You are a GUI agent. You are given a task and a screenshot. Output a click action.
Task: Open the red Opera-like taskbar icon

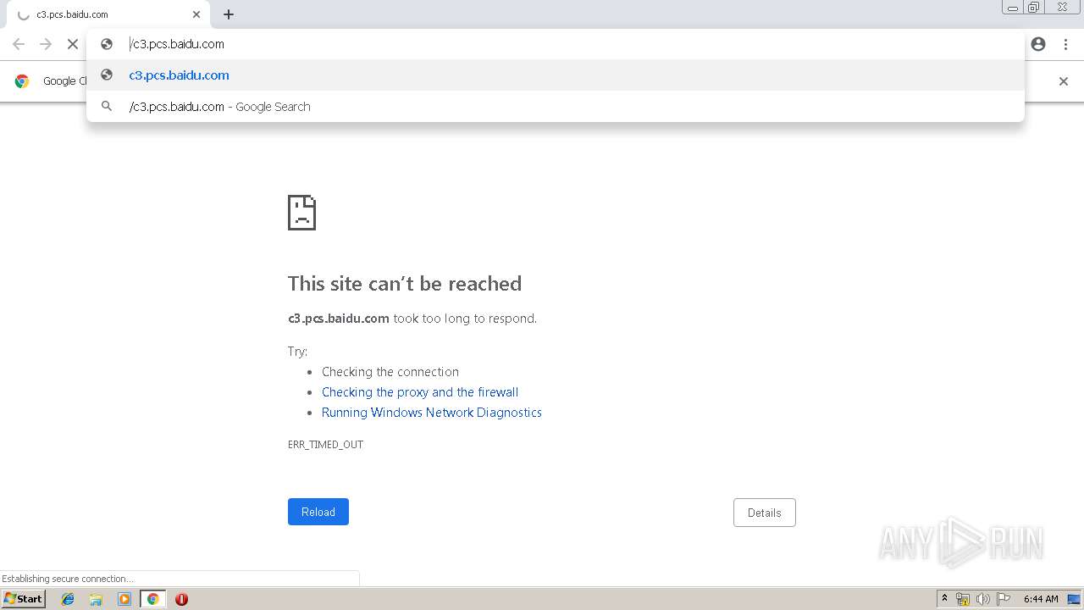click(181, 599)
